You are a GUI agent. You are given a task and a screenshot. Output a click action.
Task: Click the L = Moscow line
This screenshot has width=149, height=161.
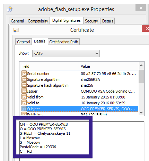click(x=30, y=138)
